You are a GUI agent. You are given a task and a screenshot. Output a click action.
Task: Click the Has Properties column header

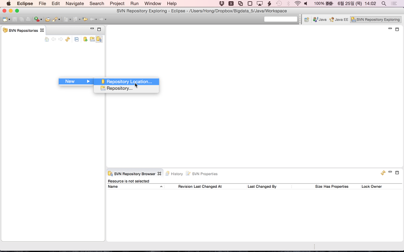[x=336, y=187]
